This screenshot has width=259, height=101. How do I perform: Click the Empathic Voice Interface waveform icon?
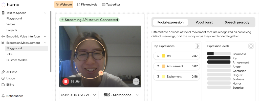pyautogui.click(x=3, y=36)
